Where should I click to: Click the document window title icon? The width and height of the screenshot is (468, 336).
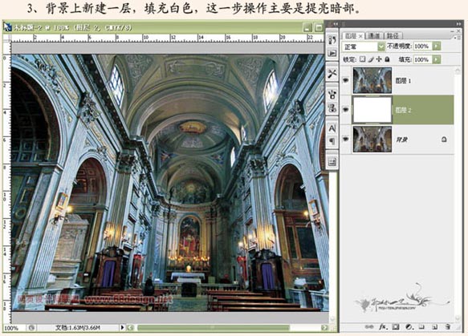(7, 27)
